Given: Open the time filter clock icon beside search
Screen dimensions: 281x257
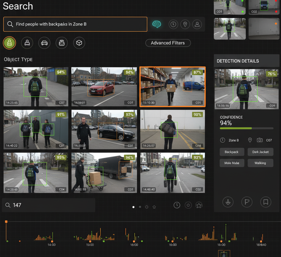Looking at the screenshot, I should coord(173,24).
